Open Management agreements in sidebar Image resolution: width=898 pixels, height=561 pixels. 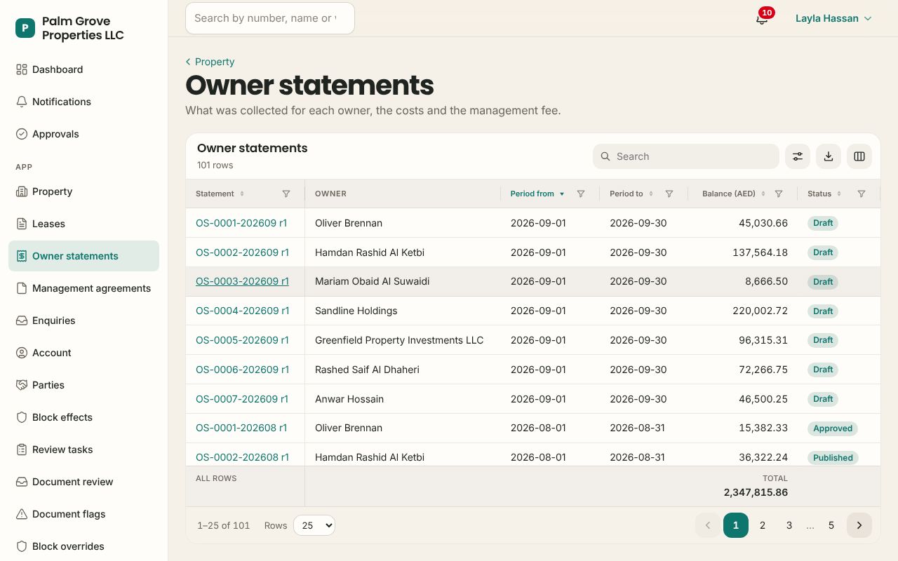click(84, 288)
